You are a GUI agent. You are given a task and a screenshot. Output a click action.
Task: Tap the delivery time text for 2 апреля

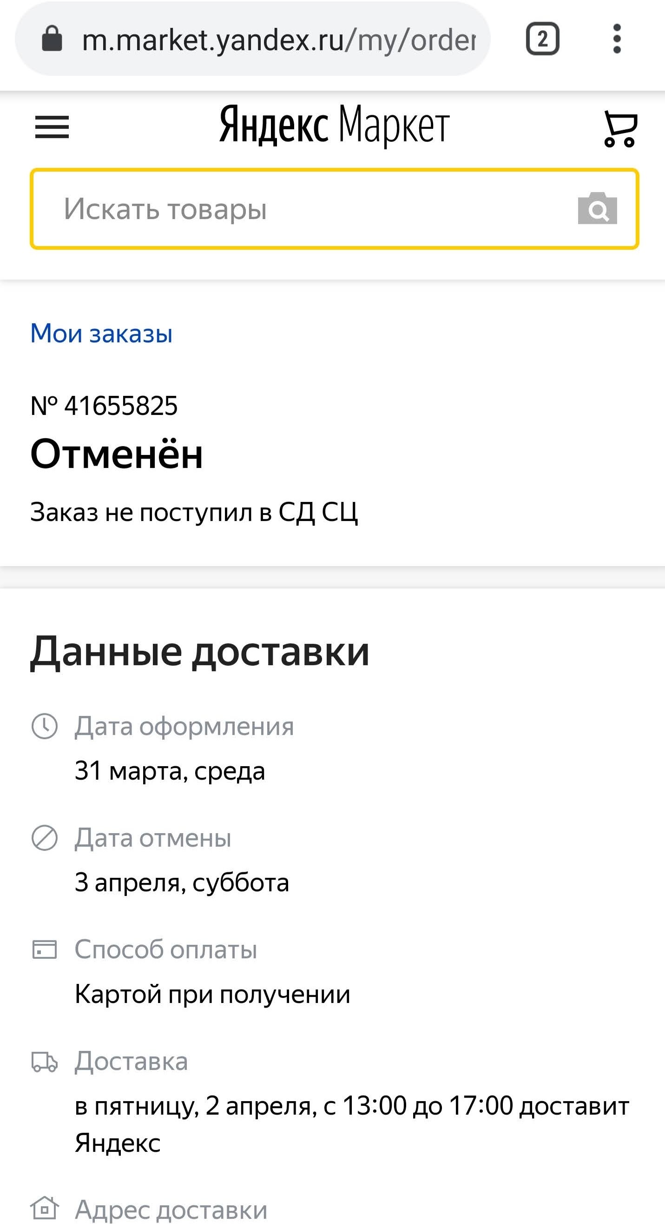click(351, 1106)
